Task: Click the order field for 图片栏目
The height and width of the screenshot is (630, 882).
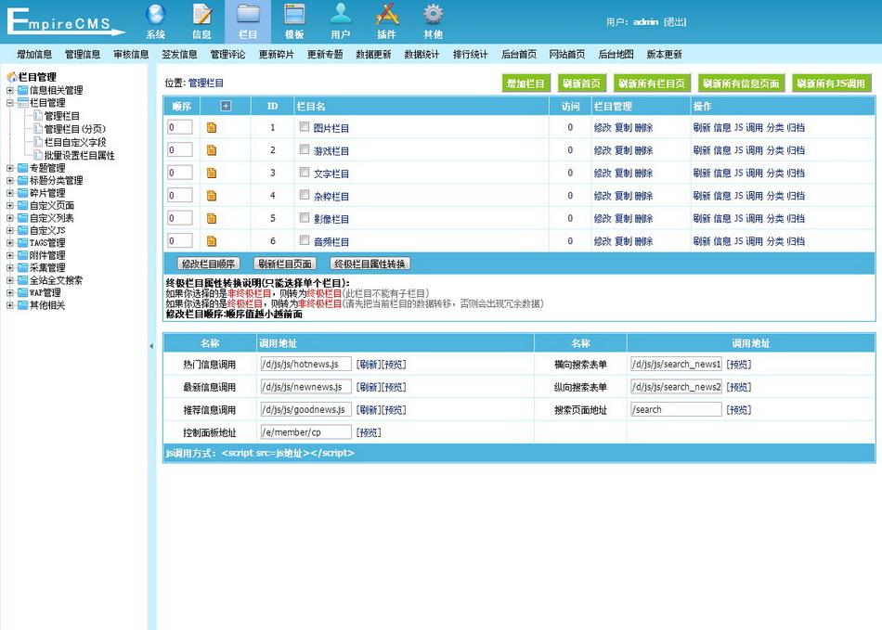Action: [180, 127]
